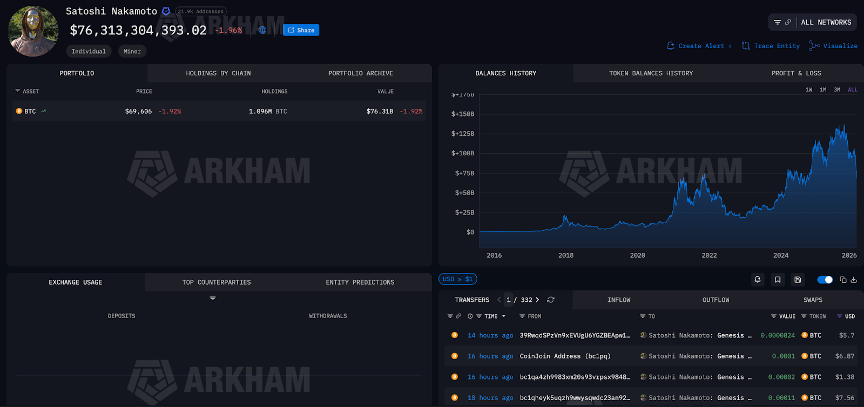Select the Balances History tab
This screenshot has height=407, width=864.
[506, 73]
